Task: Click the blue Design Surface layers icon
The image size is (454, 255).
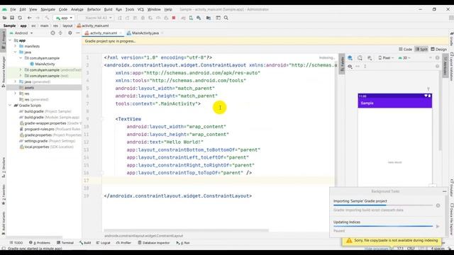Action: [x=350, y=58]
